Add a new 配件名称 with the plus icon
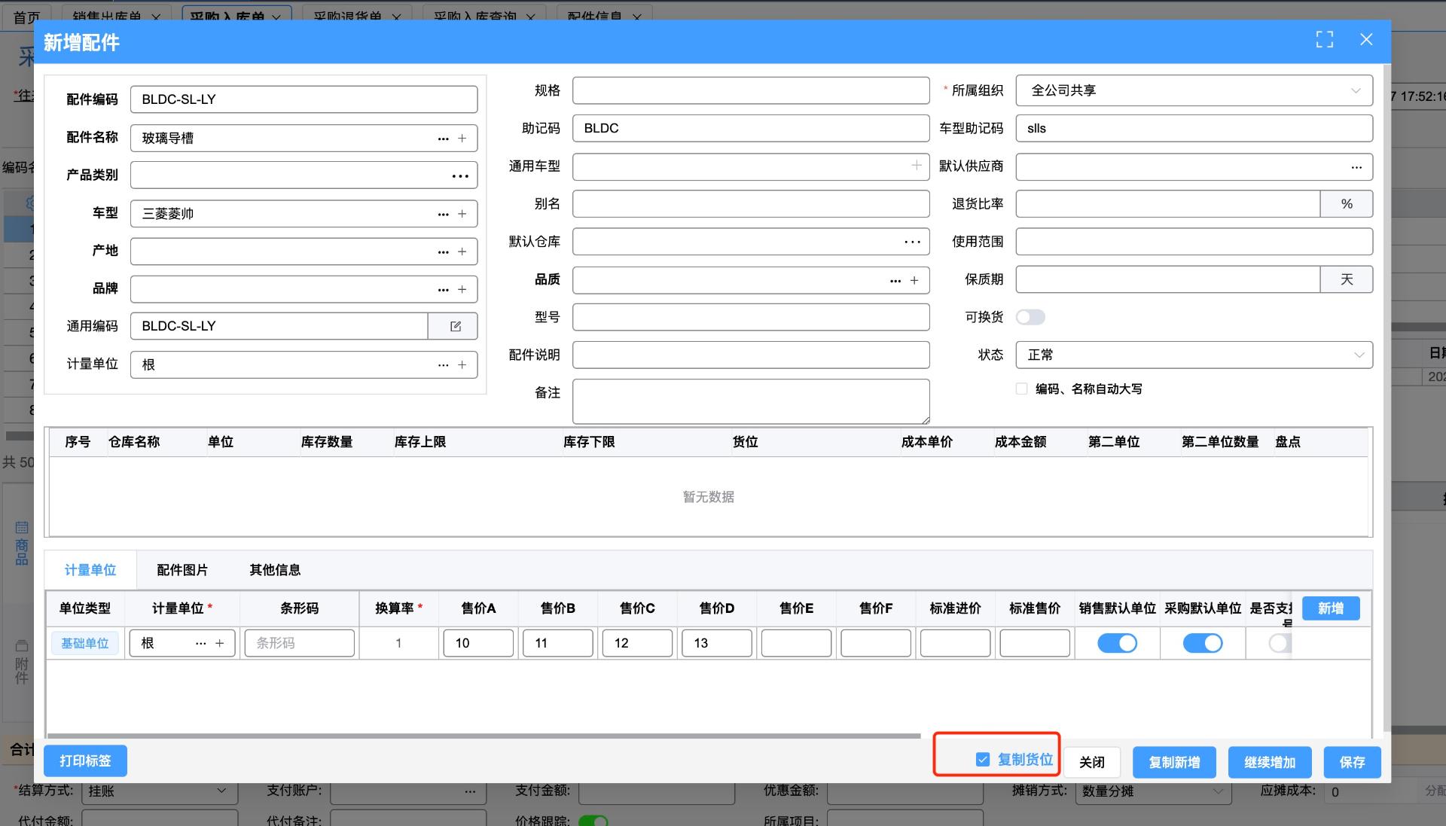Image resolution: width=1446 pixels, height=826 pixels. click(x=462, y=139)
